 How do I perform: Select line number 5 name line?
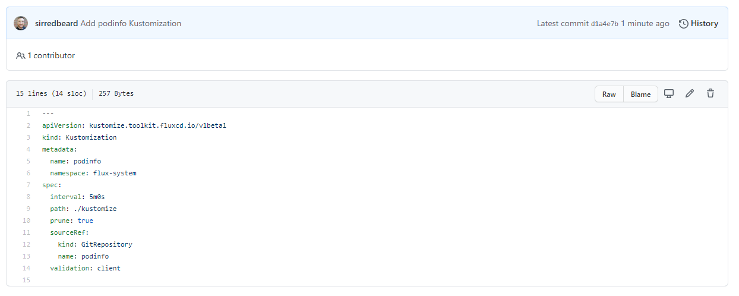click(28, 161)
